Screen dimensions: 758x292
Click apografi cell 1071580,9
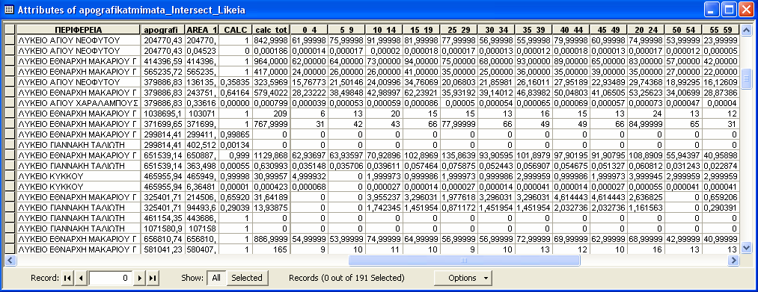(x=163, y=229)
